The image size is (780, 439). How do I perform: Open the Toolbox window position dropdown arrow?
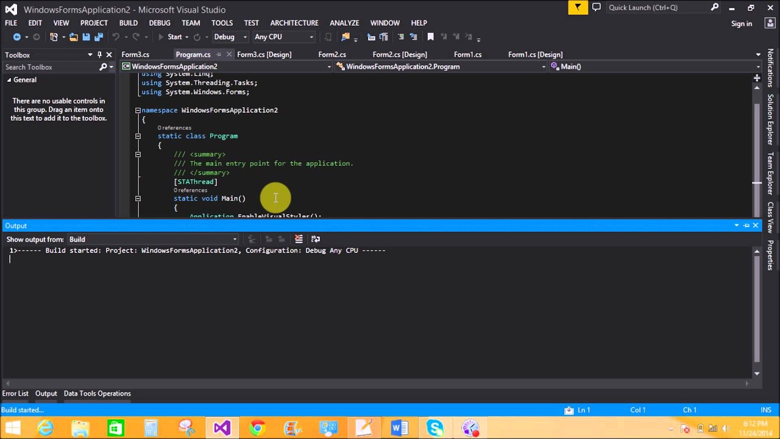(x=90, y=55)
